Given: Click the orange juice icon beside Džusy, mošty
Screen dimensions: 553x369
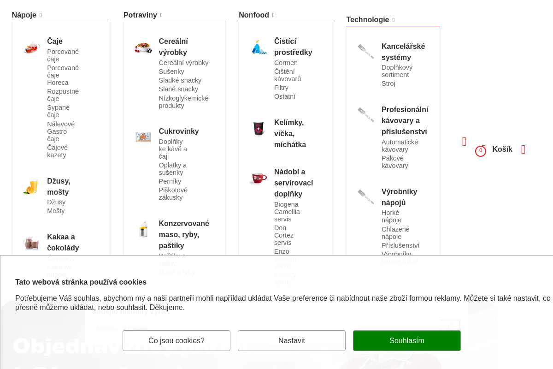Looking at the screenshot, I should point(31,187).
